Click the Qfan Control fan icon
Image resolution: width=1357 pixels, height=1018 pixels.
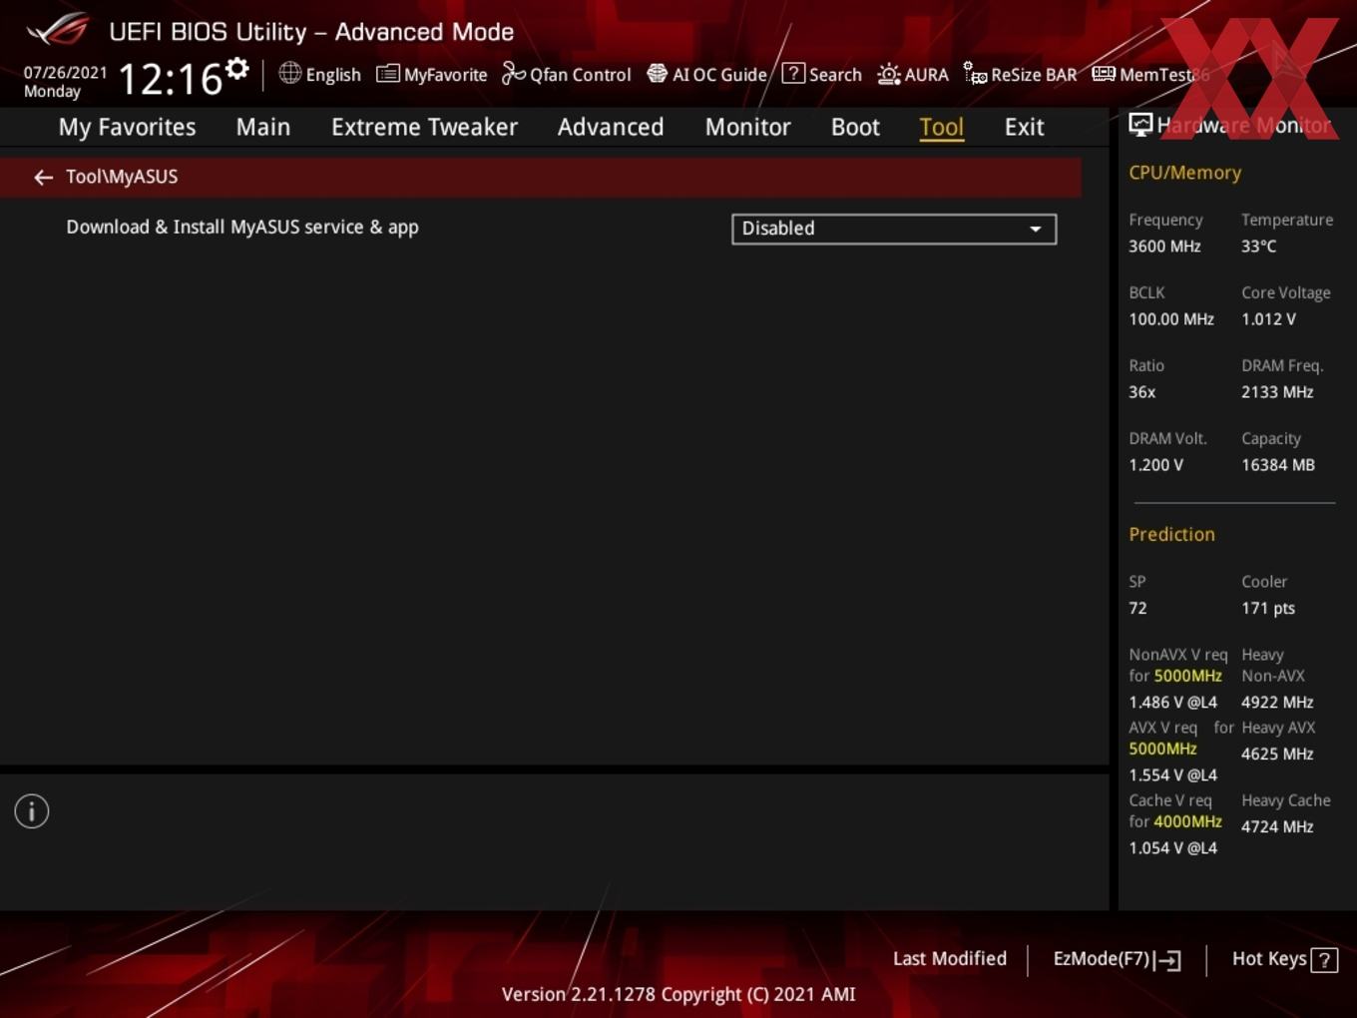(x=513, y=73)
